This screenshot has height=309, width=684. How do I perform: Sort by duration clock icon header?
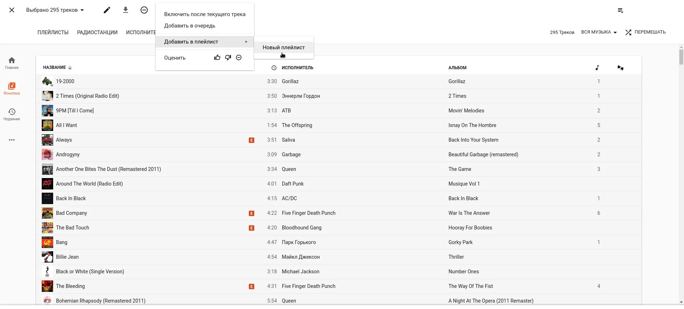274,68
